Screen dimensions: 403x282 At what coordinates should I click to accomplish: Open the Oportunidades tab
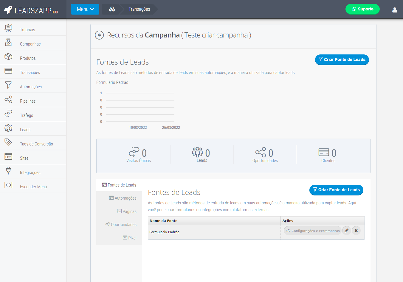coord(121,225)
